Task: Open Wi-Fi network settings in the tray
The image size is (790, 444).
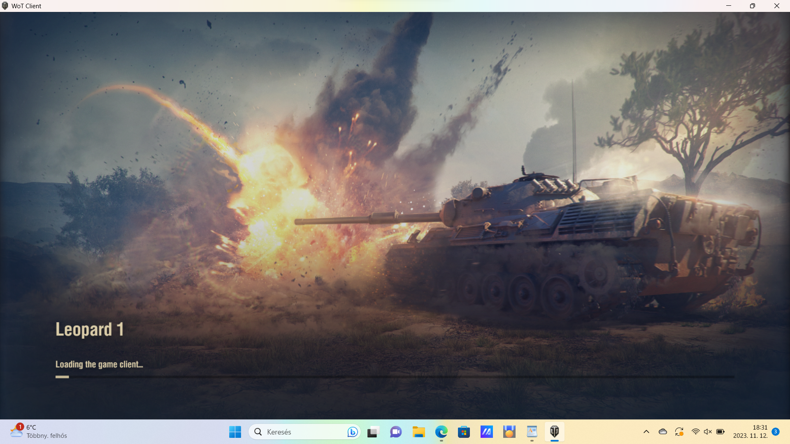Action: (x=695, y=432)
